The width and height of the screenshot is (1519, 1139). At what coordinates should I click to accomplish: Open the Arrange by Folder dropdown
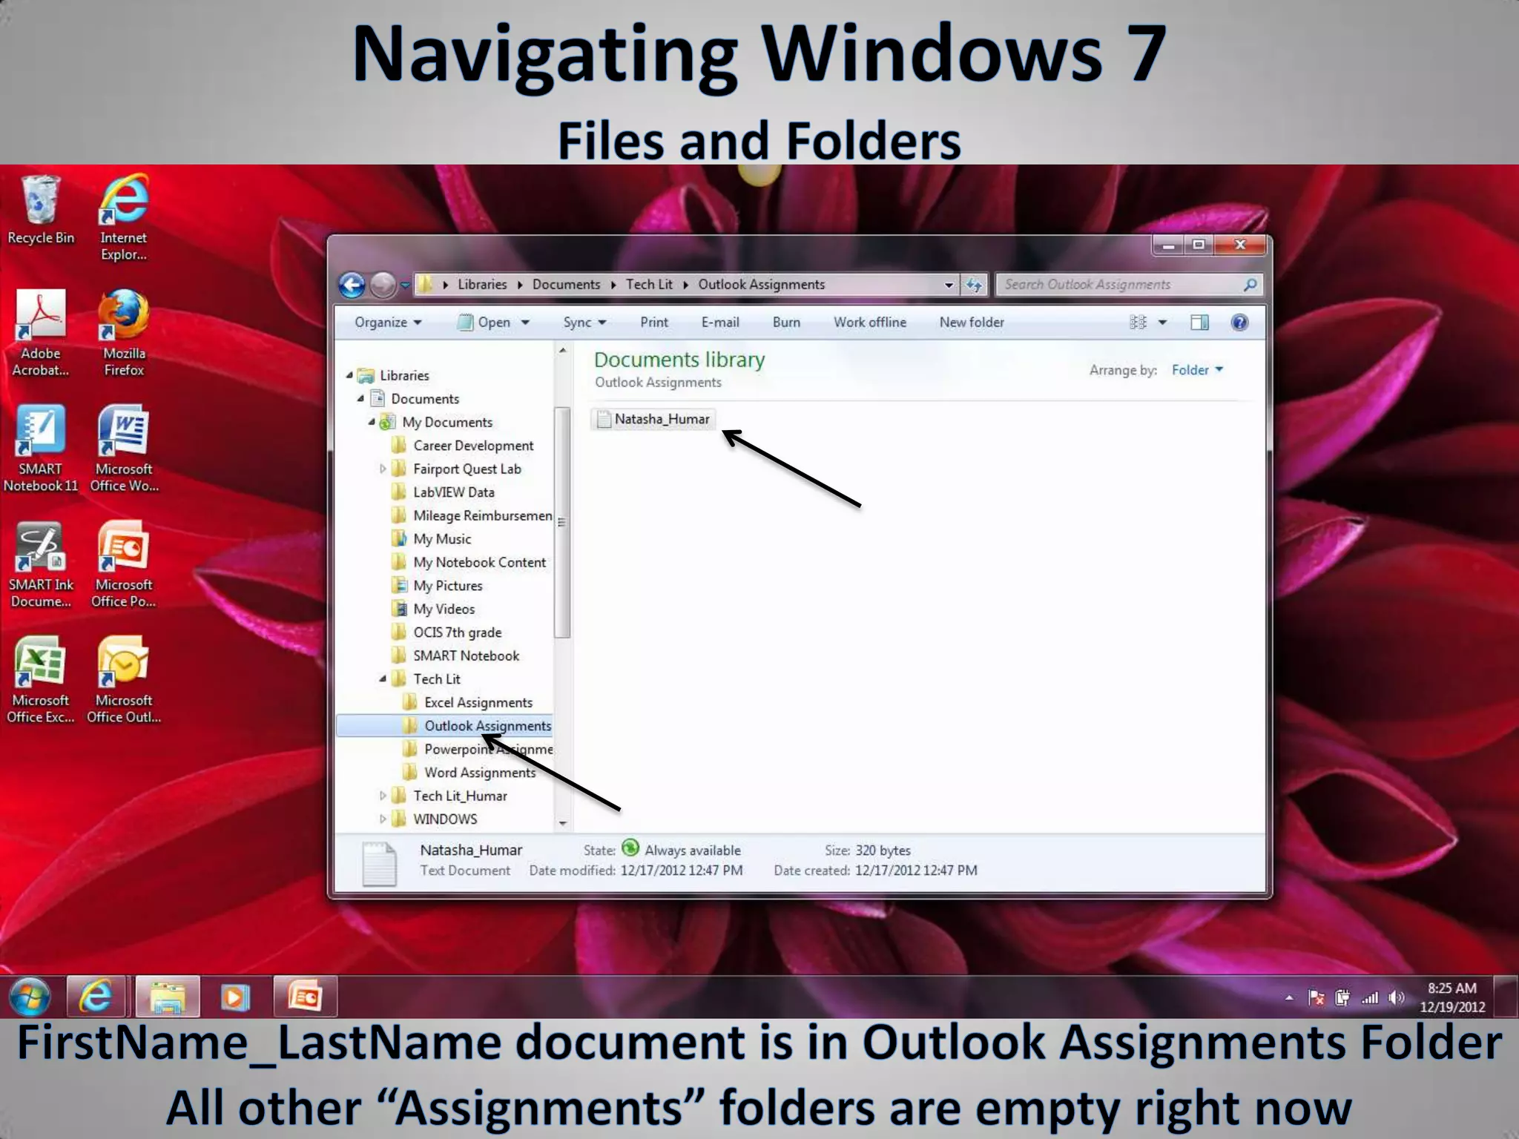[x=1196, y=370]
